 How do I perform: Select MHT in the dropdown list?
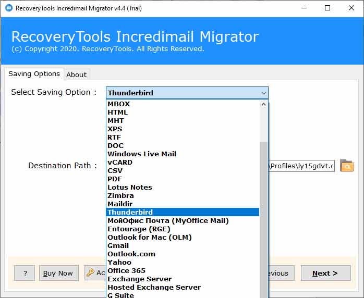click(x=183, y=120)
